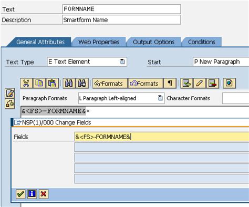Open the Start New Paragraph dropdown
The height and width of the screenshot is (207, 249).
(x=221, y=61)
